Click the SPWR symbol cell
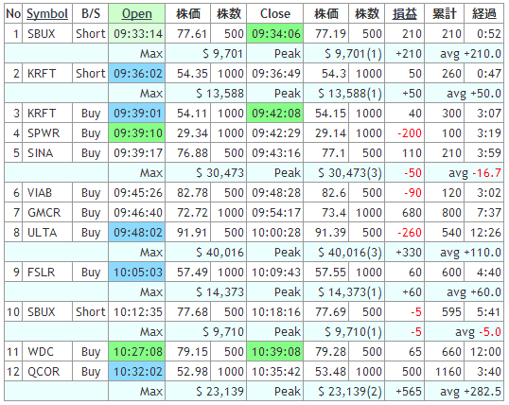 pos(47,133)
